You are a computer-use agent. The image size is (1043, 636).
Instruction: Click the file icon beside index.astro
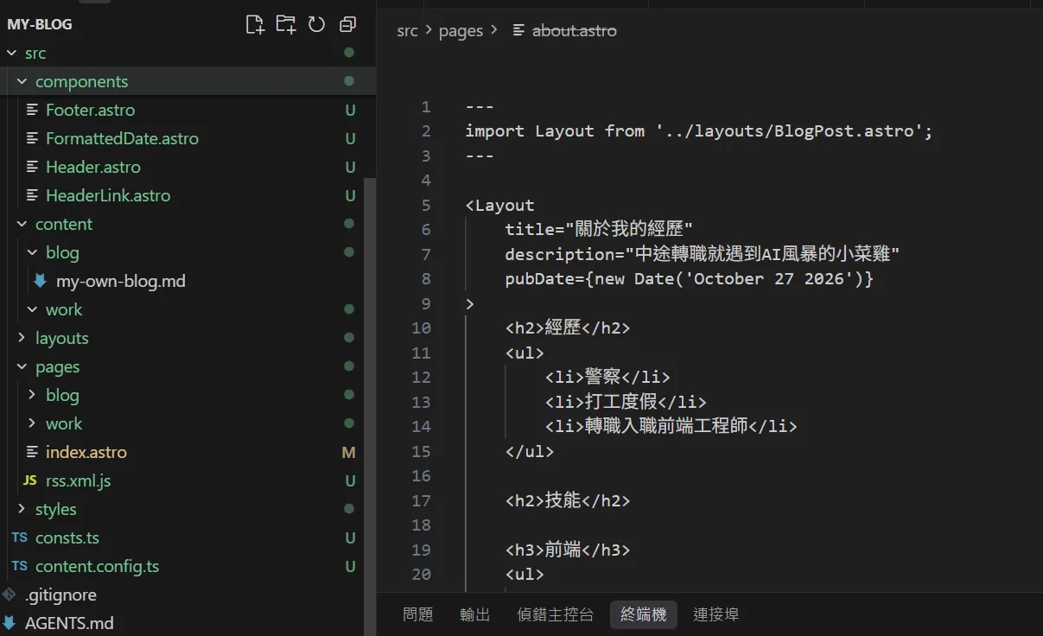(32, 452)
